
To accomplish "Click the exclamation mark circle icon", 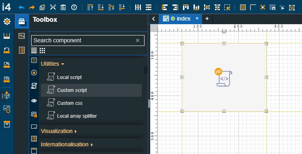I will click(74, 7).
